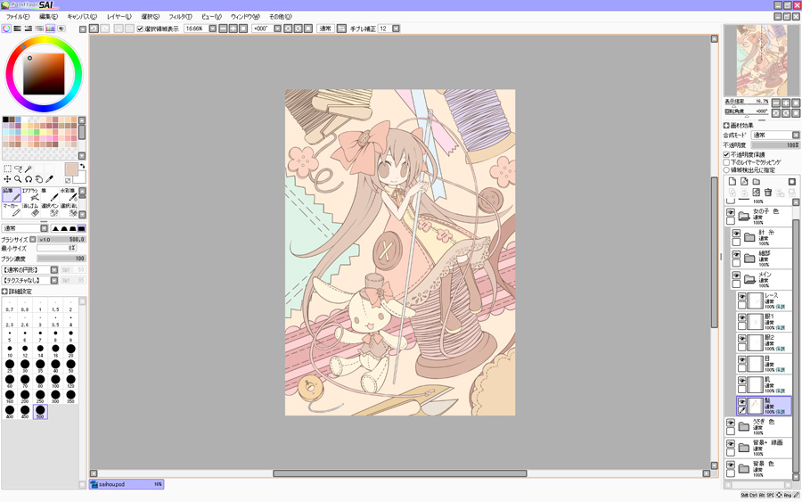Select the lasso selection tool
This screenshot has width=802, height=502.
18,169
